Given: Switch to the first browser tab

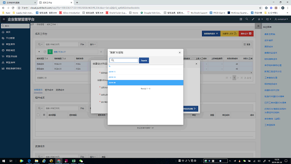Looking at the screenshot, I should (x=19, y=3).
